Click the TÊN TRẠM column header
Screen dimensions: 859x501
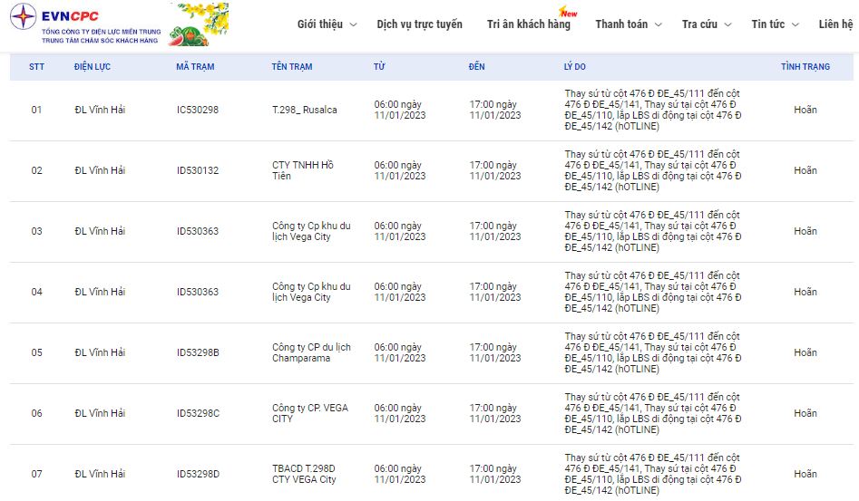[x=291, y=67]
